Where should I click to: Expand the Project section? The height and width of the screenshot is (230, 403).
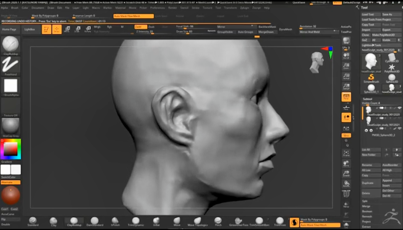click(x=366, y=221)
